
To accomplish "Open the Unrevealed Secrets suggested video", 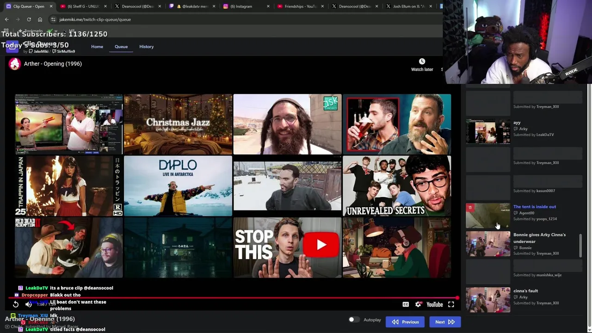I will [x=397, y=186].
